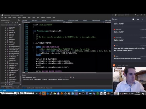Viewport: 146px width, 109px height.
Task: Expand the resource.h tree node
Action: point(5,31)
